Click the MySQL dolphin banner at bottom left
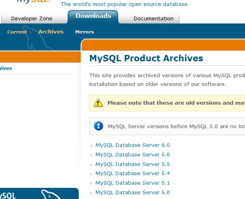The image size is (245, 199). (39, 193)
